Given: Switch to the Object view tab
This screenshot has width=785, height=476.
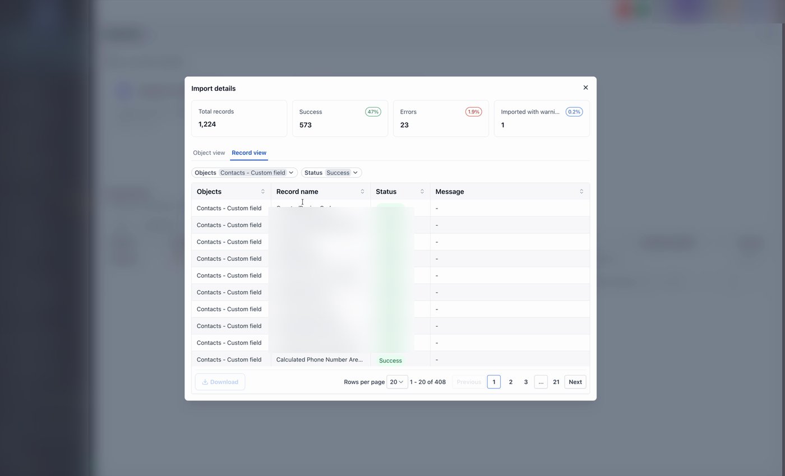Looking at the screenshot, I should point(209,152).
